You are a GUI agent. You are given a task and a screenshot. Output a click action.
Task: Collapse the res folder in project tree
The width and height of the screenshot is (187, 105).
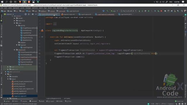pos(6,74)
